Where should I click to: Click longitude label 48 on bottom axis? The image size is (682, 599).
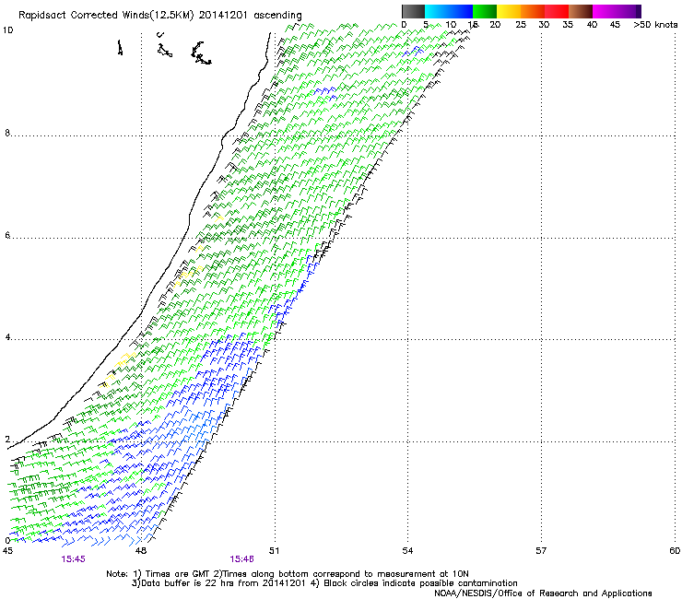pos(140,551)
